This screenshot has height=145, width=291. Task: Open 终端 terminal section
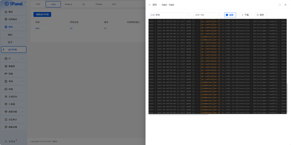click(x=14, y=89)
